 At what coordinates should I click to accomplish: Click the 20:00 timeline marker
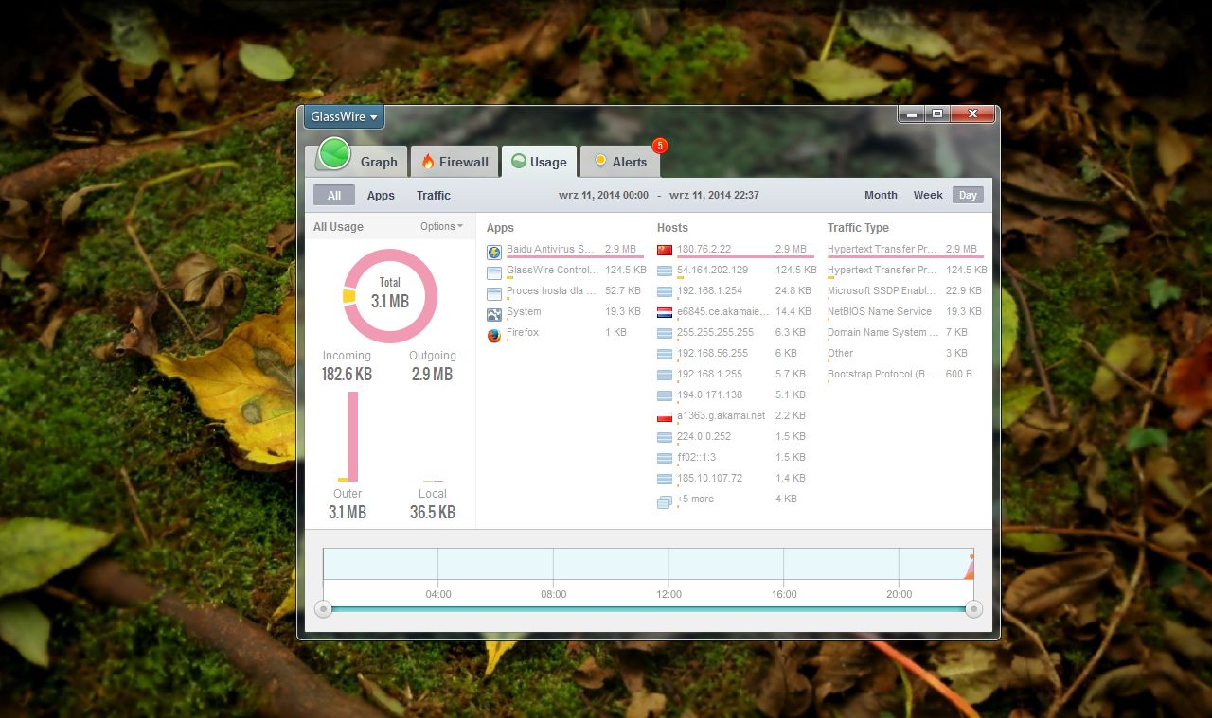pyautogui.click(x=899, y=594)
